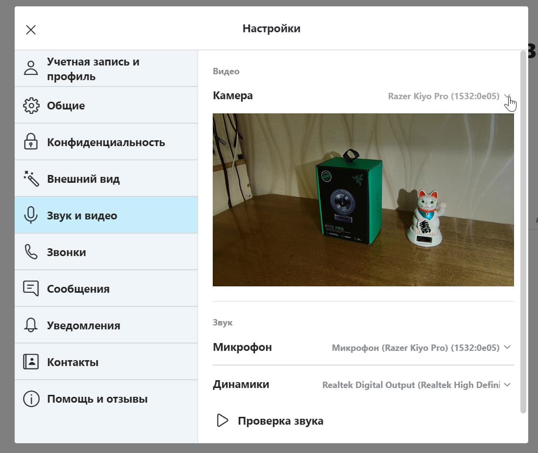Click the Микрофон label
The image size is (538, 453).
tap(242, 347)
